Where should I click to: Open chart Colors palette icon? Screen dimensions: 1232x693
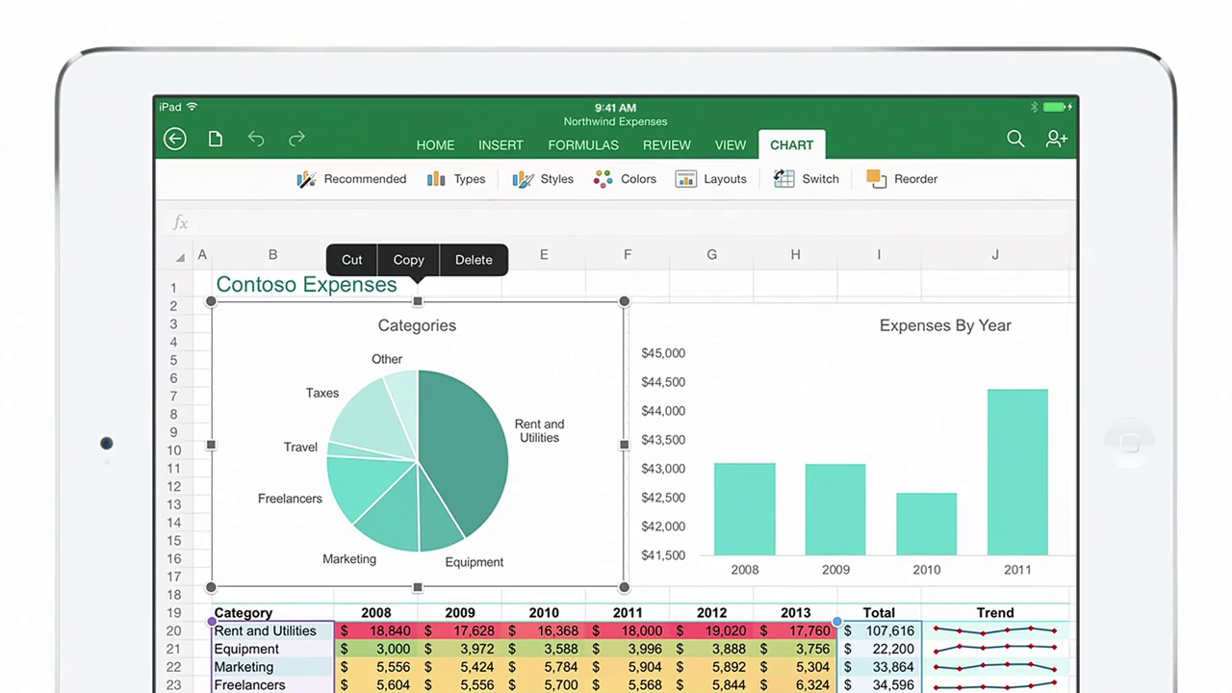tap(603, 179)
